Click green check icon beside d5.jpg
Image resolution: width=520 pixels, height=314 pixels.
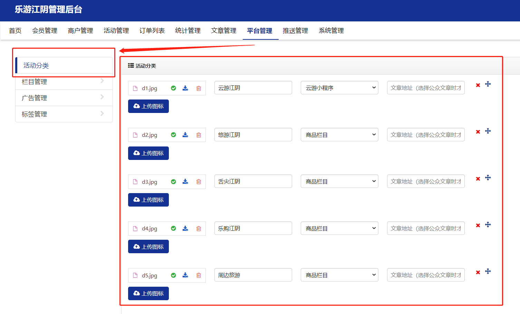click(x=173, y=275)
